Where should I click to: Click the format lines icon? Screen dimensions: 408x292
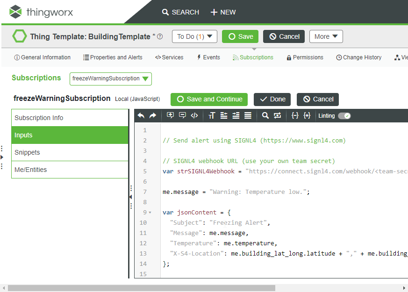248,115
